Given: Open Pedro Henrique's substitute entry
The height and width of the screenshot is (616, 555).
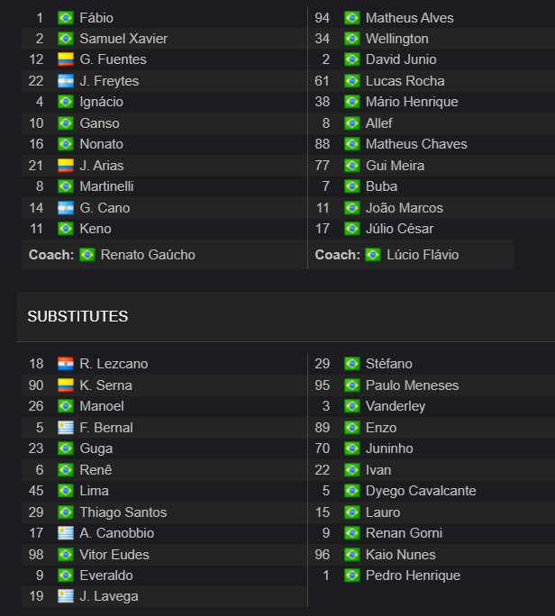Looking at the screenshot, I should [413, 575].
